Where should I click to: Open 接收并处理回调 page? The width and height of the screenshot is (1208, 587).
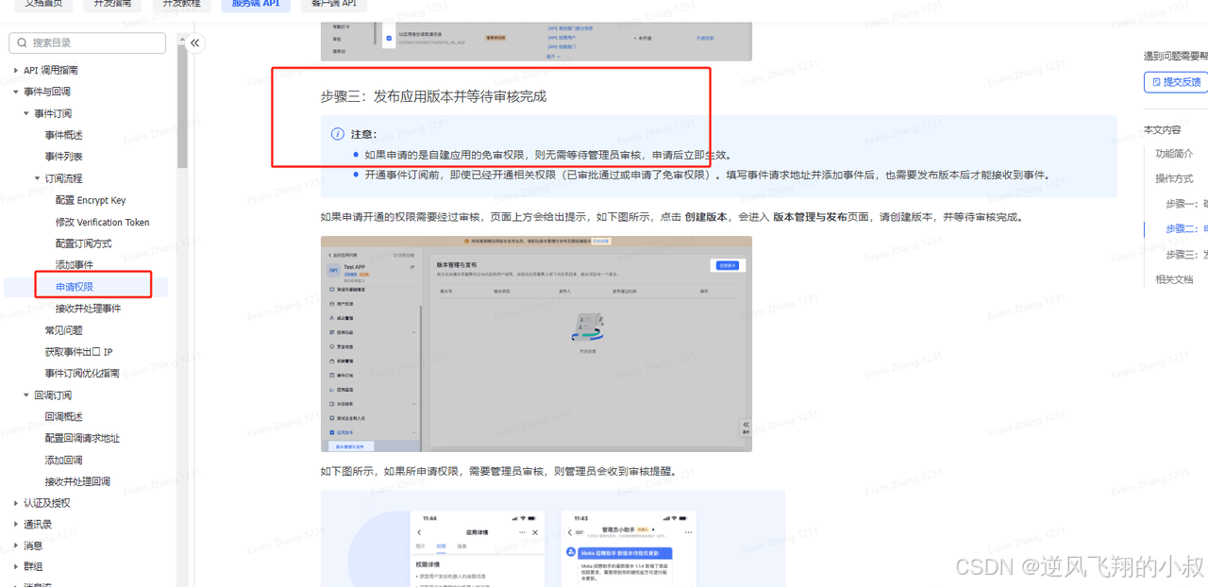coord(77,481)
